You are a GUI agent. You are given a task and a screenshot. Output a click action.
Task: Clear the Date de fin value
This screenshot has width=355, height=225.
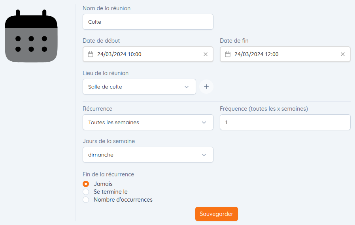pos(343,54)
